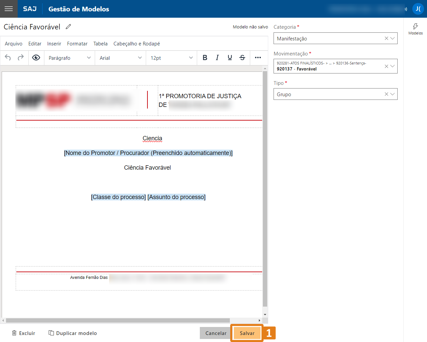Toggle the eye preview icon

(36, 58)
